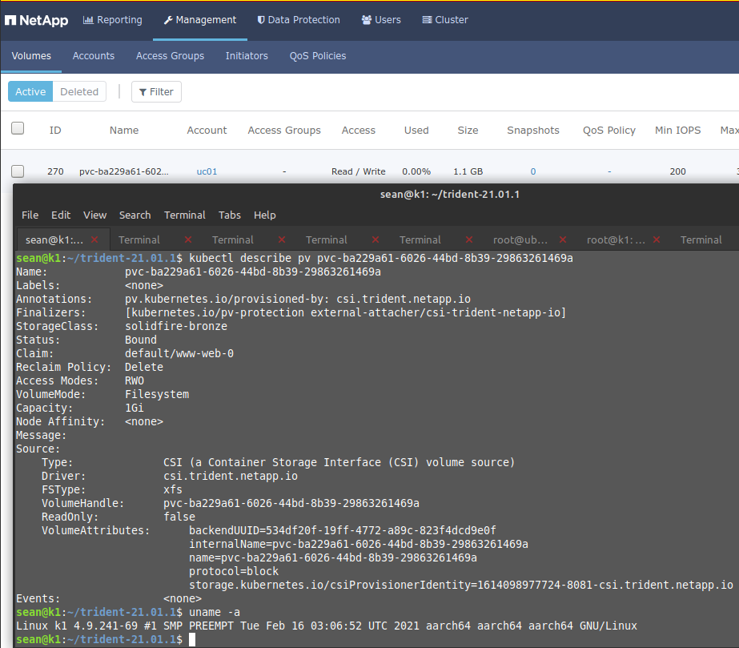The width and height of the screenshot is (739, 648).
Task: Open the Filter button
Action: coord(156,91)
